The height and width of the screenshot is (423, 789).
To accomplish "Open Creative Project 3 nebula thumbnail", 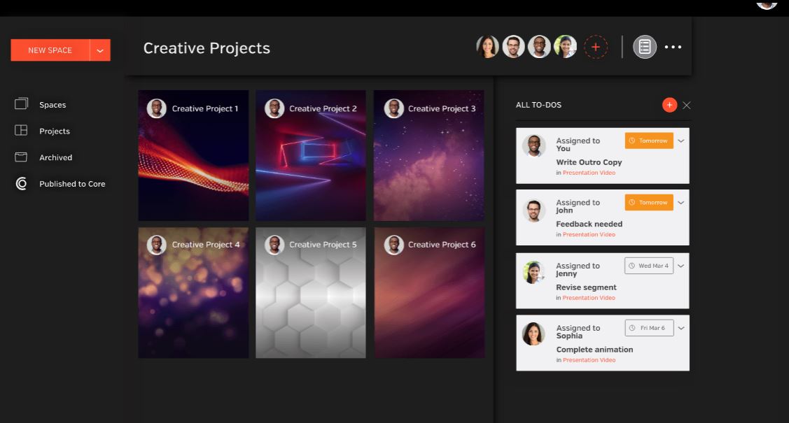I will pyautogui.click(x=428, y=155).
